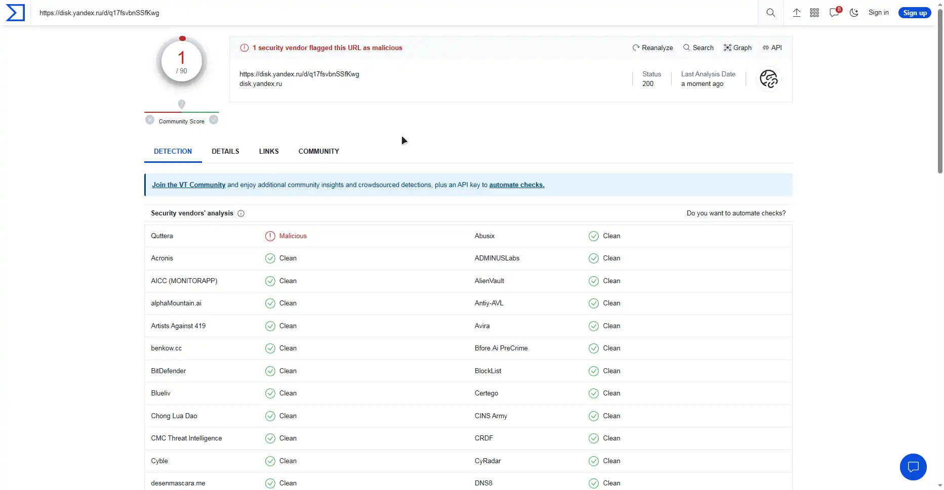Viewport: 944px width, 490px height.
Task: Click the URL search input field
Action: pyautogui.click(x=395, y=13)
